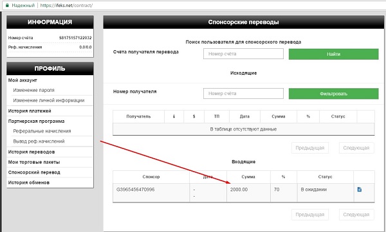Focus the Номер получателя account number field
The image size is (386, 232).
point(243,93)
